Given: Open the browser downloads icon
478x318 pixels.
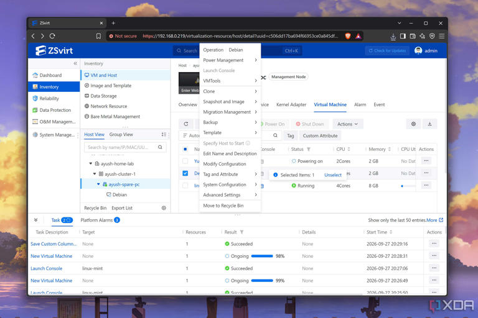Looking at the screenshot, I should pyautogui.click(x=393, y=36).
